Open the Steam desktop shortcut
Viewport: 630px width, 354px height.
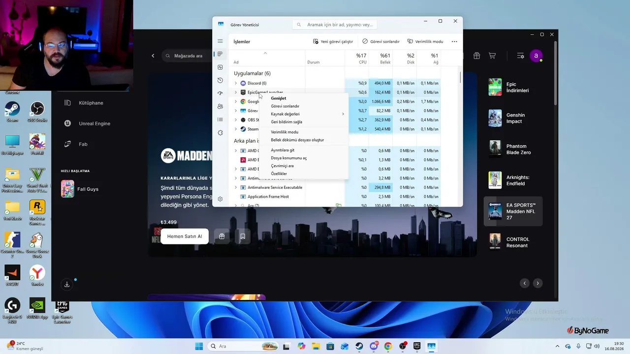point(12,112)
